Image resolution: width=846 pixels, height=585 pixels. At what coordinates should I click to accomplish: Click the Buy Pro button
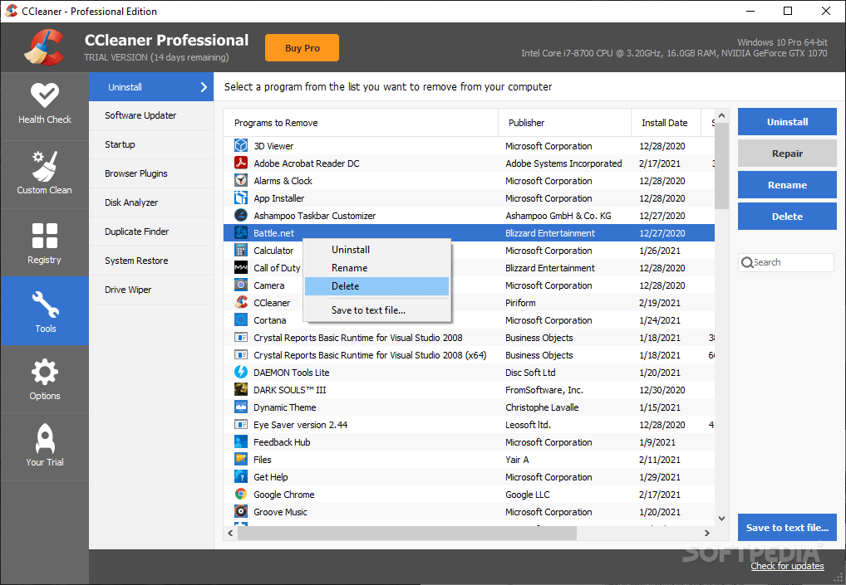(302, 47)
